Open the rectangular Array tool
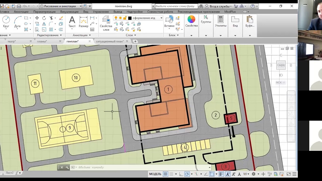The width and height of the screenshot is (322, 181). click(51, 30)
